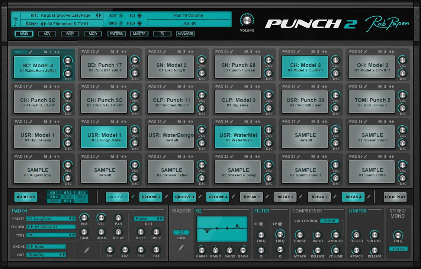Image resolution: width=421 pixels, height=269 pixels.
Task: Open HELP via its indicator icon
Action: (139, 23)
